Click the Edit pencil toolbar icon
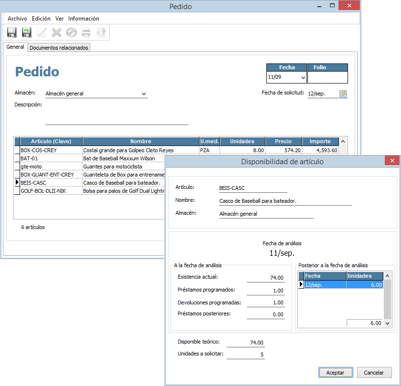This screenshot has width=401, height=386. [42, 32]
